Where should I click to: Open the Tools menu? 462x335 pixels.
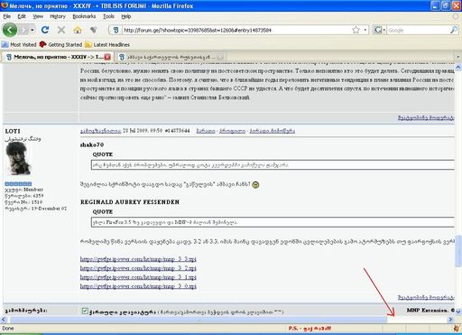tap(108, 16)
